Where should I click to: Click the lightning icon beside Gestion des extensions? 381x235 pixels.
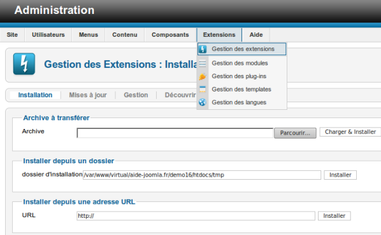point(203,49)
